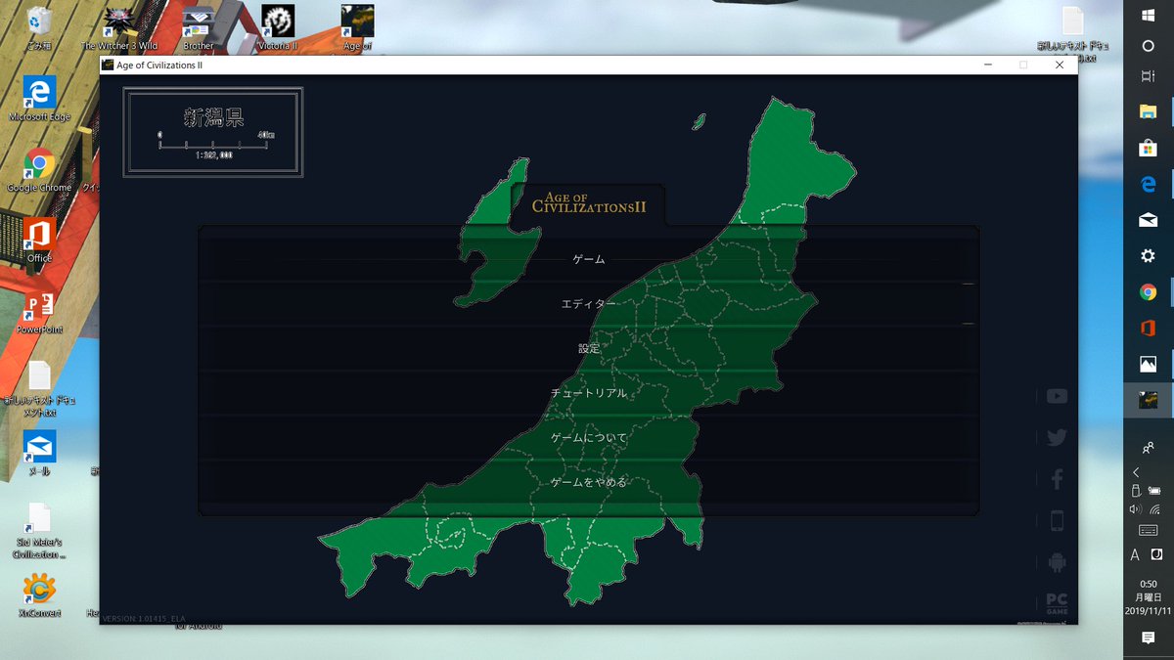The width and height of the screenshot is (1174, 660).
Task: Toggle the IME input mode A indicator
Action: point(1135,555)
